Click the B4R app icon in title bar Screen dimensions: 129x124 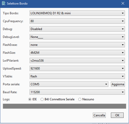pos(4,3)
